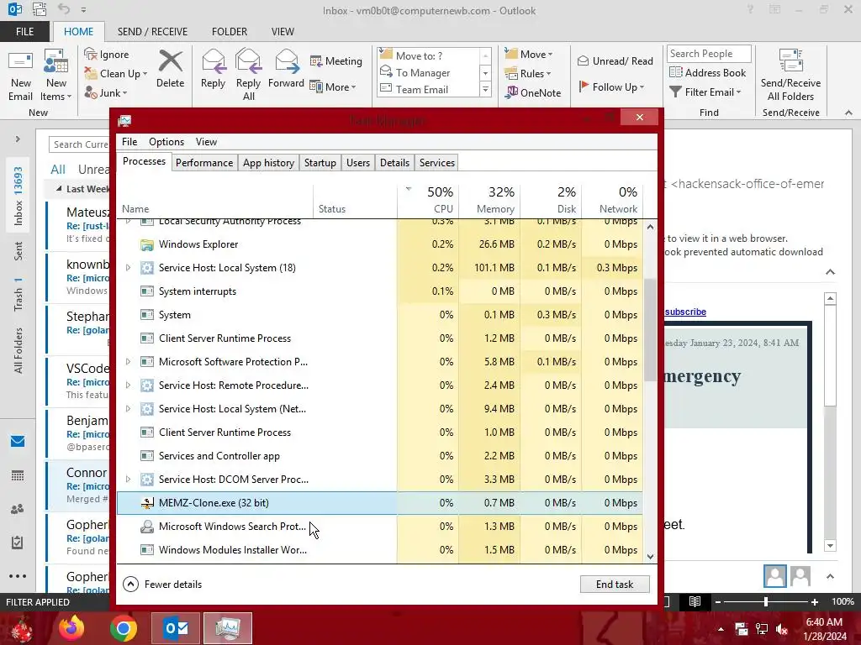Show more navigation options ellipsis

coord(18,576)
